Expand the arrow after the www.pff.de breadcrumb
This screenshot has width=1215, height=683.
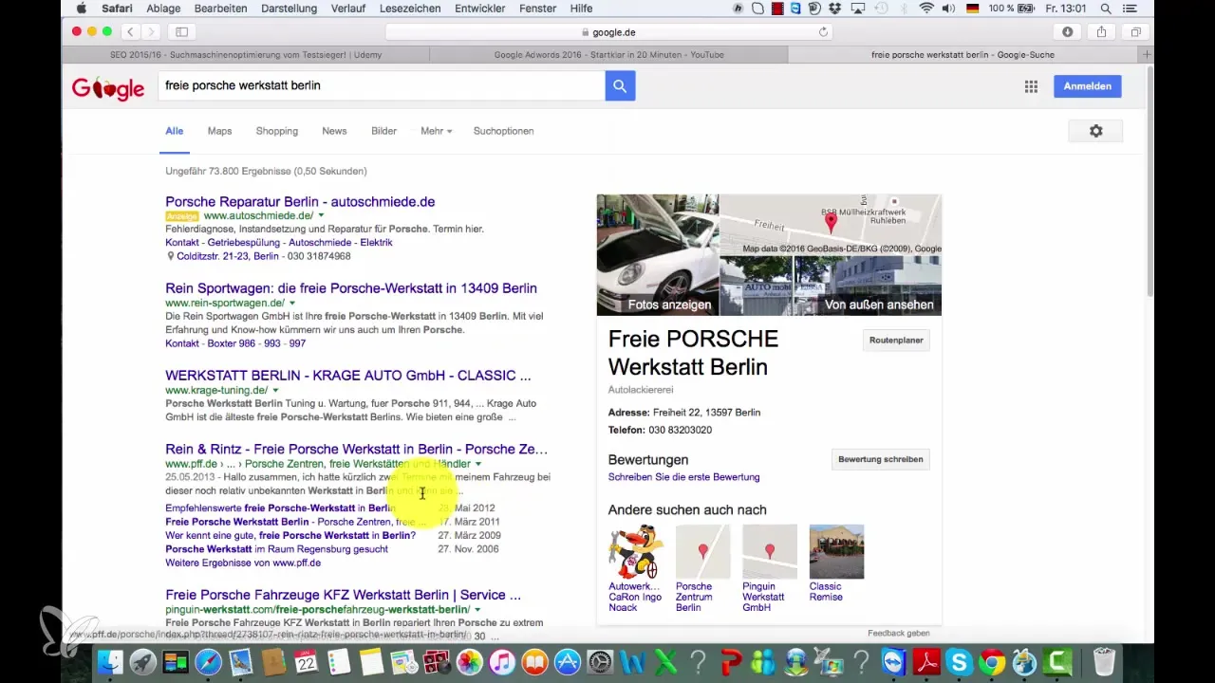[478, 464]
